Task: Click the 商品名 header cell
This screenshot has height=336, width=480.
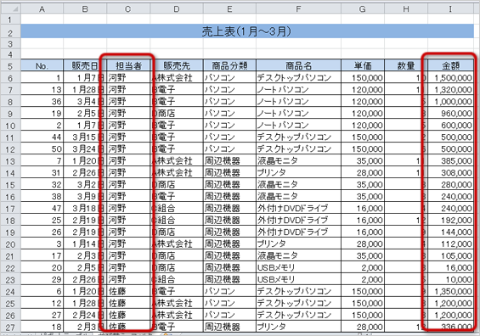Action: pyautogui.click(x=298, y=65)
